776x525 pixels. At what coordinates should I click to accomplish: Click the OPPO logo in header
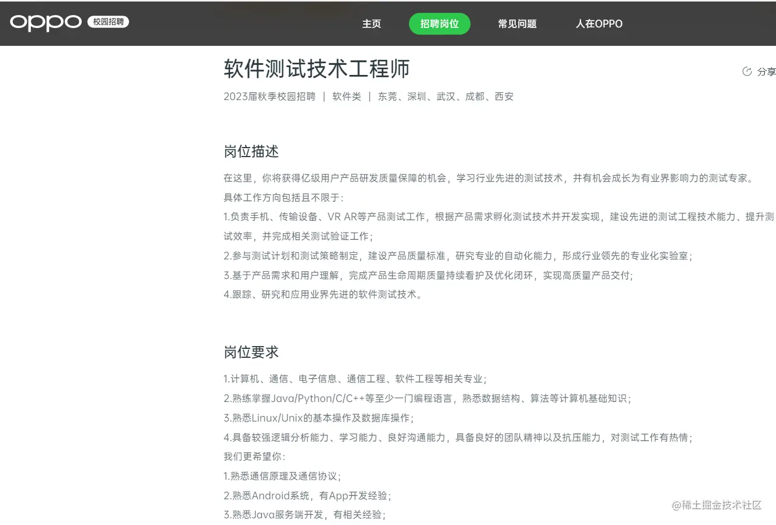(46, 23)
